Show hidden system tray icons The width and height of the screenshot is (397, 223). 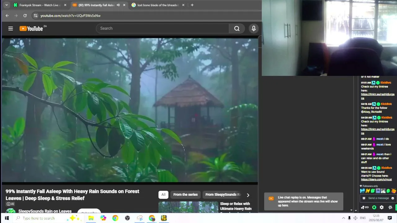point(343,218)
